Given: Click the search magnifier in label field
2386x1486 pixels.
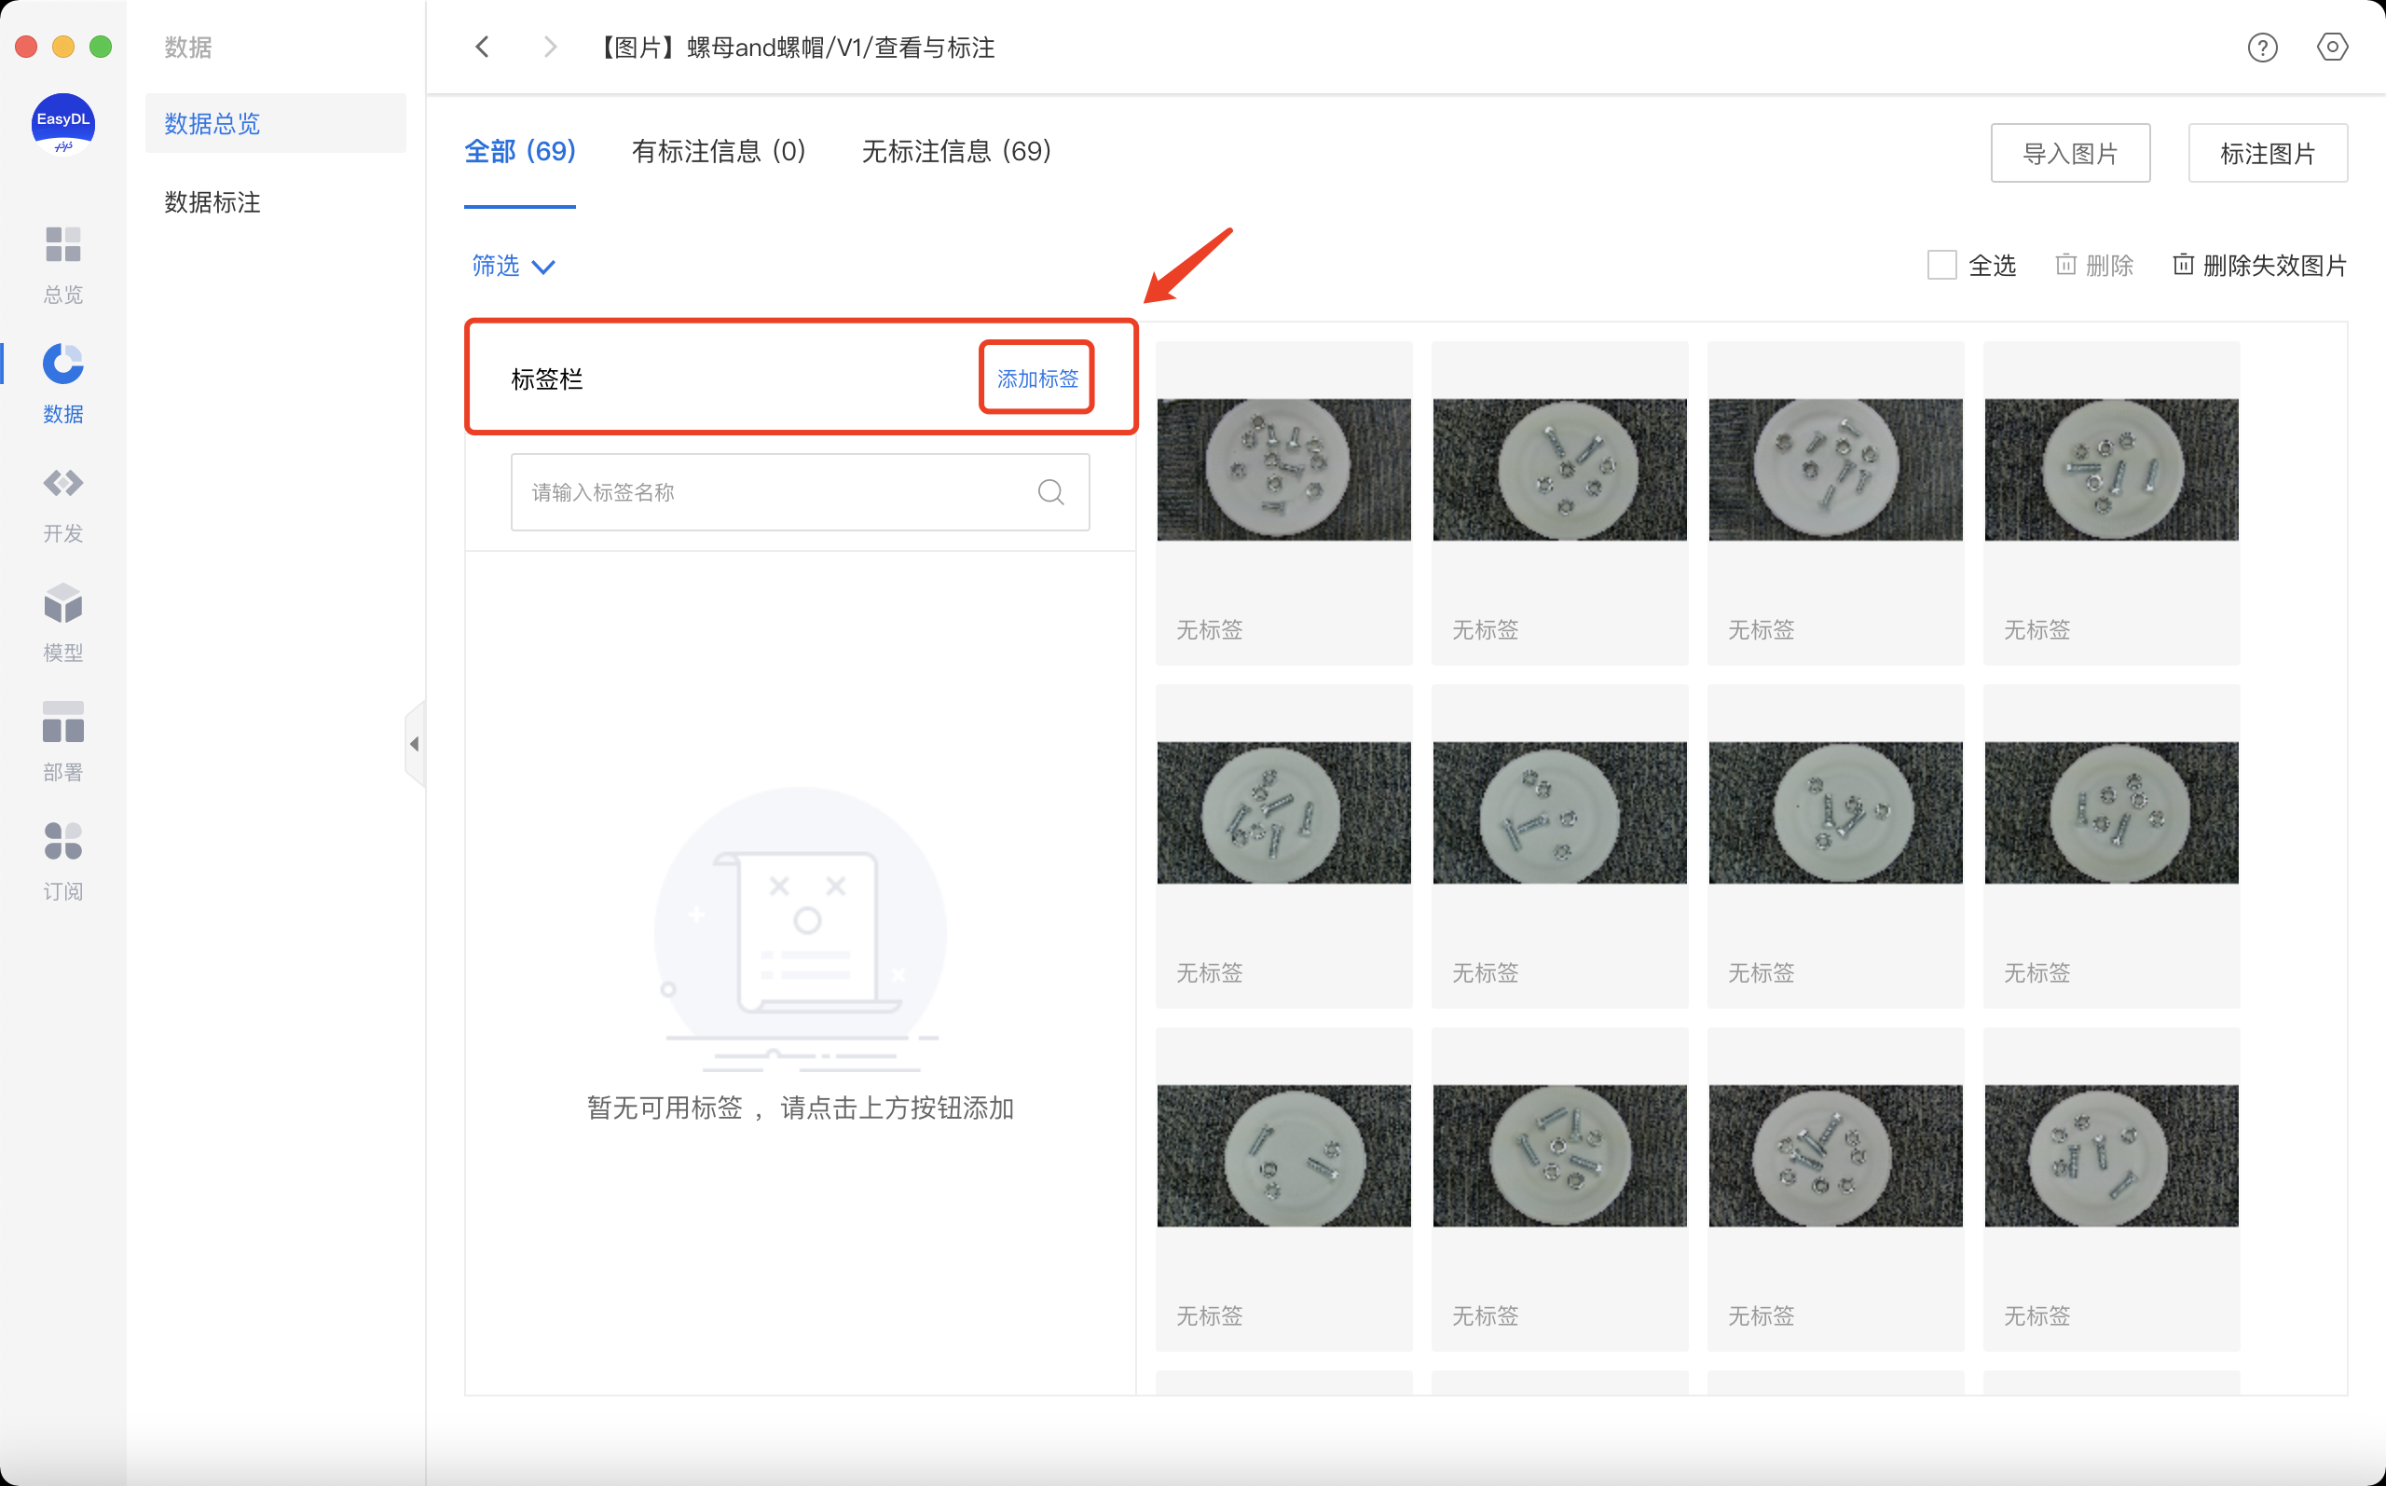Looking at the screenshot, I should click(1051, 491).
